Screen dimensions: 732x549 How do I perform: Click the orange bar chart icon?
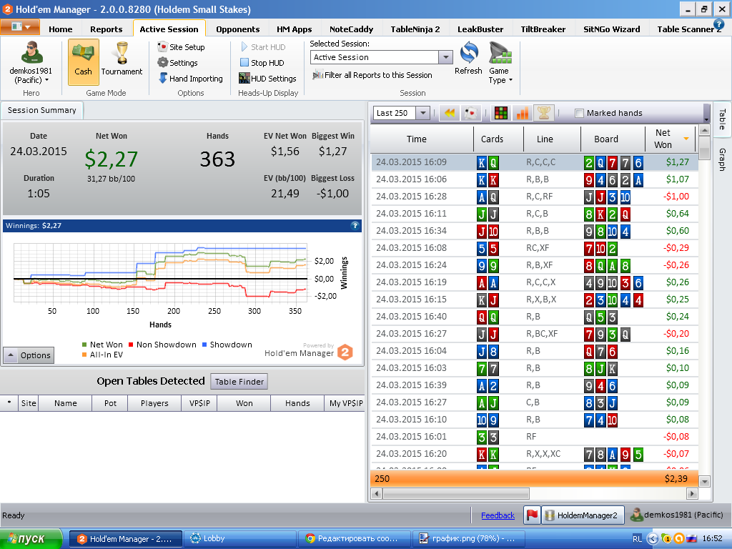pyautogui.click(x=523, y=113)
